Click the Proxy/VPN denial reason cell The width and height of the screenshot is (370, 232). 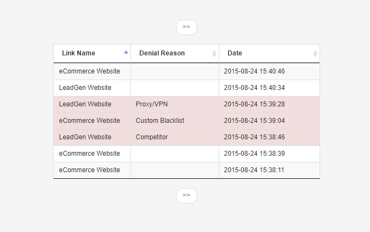(x=175, y=104)
